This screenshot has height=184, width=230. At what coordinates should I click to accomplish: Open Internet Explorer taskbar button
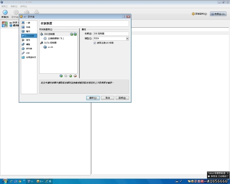pos(48,181)
